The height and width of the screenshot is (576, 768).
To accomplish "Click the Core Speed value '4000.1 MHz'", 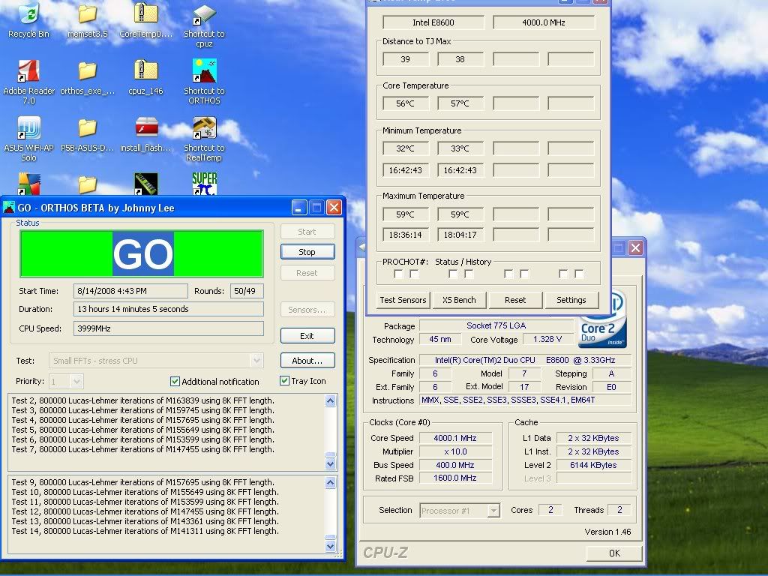I will click(x=455, y=438).
